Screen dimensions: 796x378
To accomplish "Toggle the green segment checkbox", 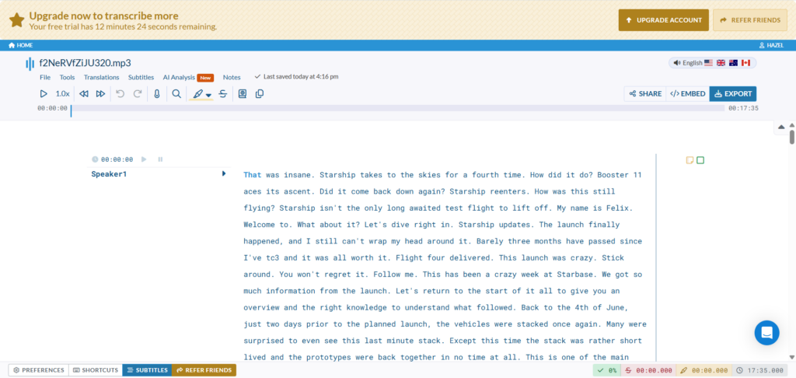I will click(x=700, y=160).
